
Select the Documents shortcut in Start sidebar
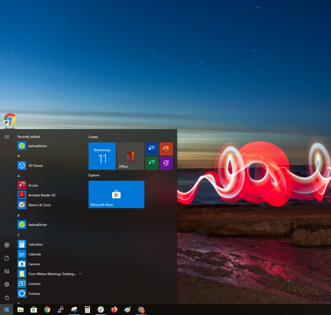(7, 258)
